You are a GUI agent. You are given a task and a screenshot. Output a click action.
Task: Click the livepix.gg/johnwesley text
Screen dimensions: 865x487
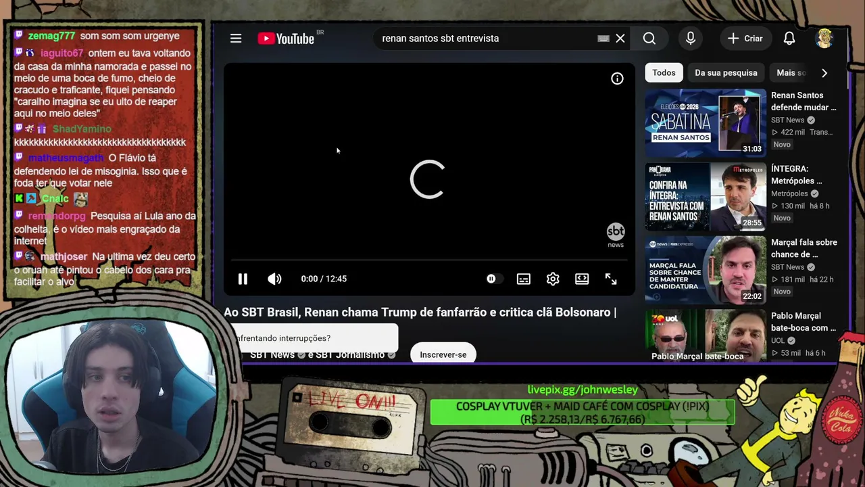click(583, 390)
